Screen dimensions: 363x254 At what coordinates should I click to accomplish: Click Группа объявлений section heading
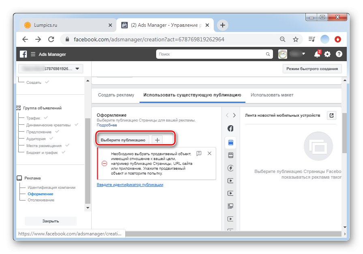click(x=42, y=108)
